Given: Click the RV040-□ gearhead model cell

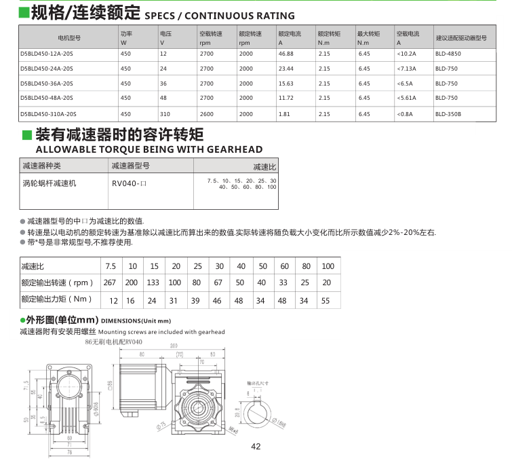Looking at the screenshot, I should [129, 183].
